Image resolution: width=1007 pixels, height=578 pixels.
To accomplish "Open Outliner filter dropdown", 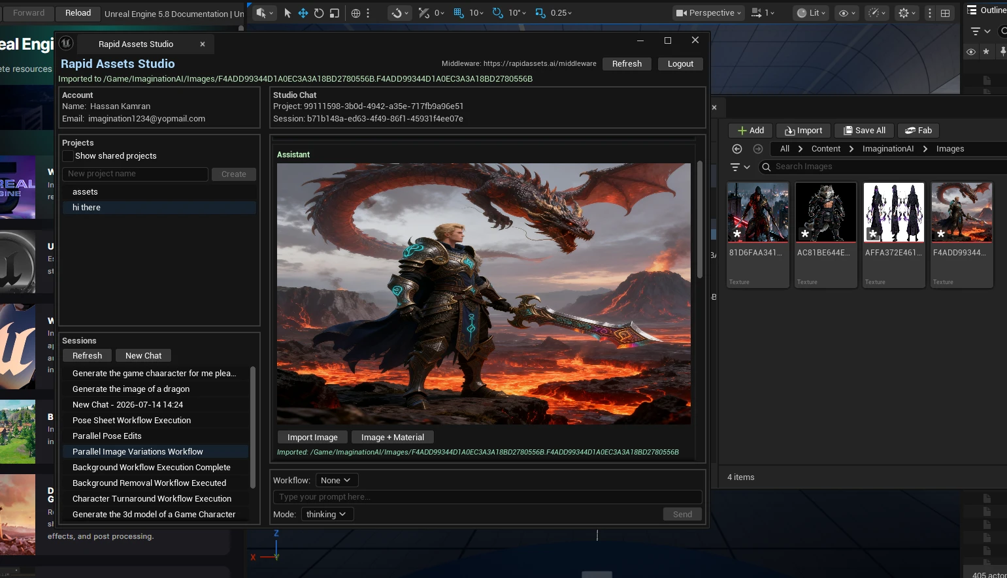I will (980, 31).
